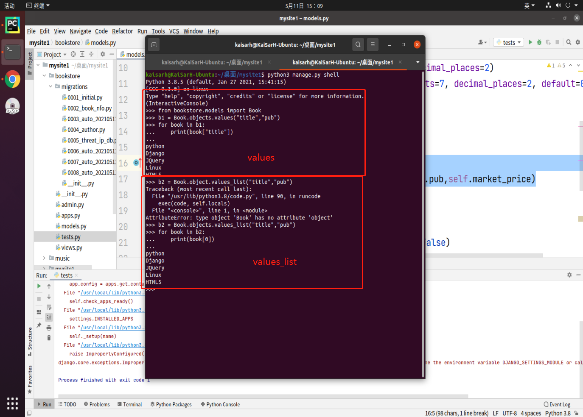
Task: Open TODO tool window
Action: pos(67,404)
